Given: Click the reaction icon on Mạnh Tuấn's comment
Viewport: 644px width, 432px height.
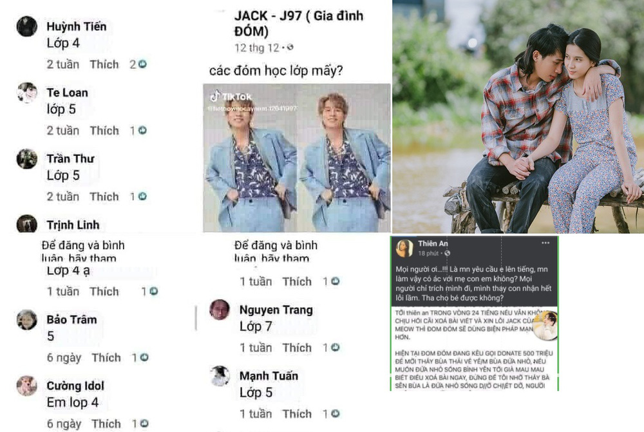Looking at the screenshot, I should click(x=336, y=413).
